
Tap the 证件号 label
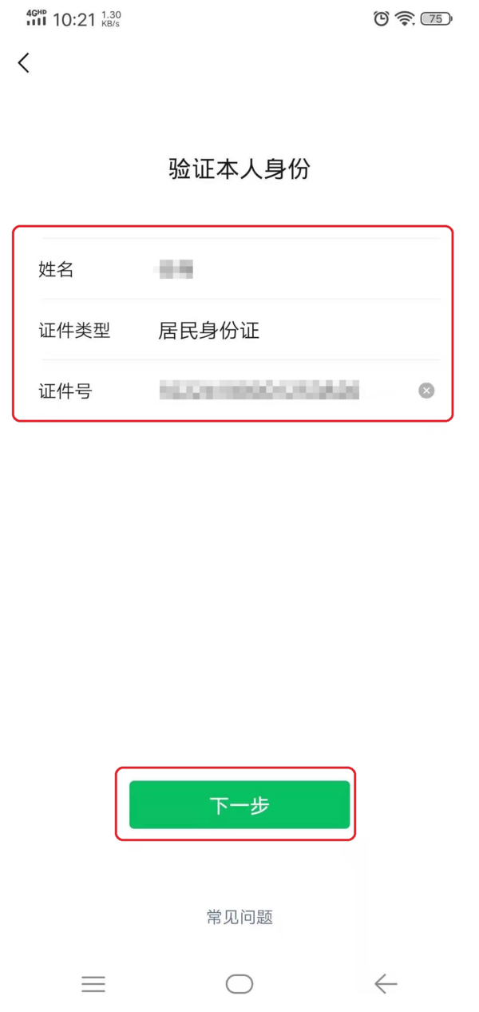tap(65, 391)
